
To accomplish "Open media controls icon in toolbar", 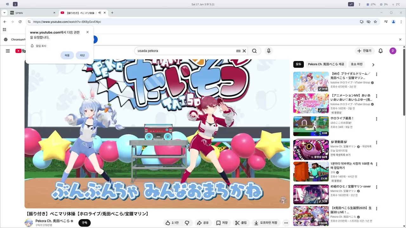I will (386, 22).
